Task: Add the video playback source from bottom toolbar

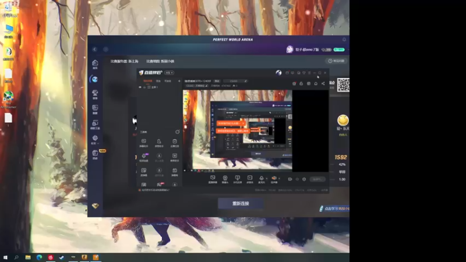Action: click(250, 179)
